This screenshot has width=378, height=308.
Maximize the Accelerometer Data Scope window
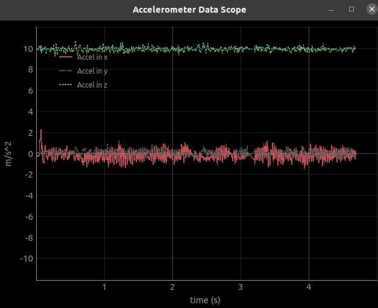[351, 10]
